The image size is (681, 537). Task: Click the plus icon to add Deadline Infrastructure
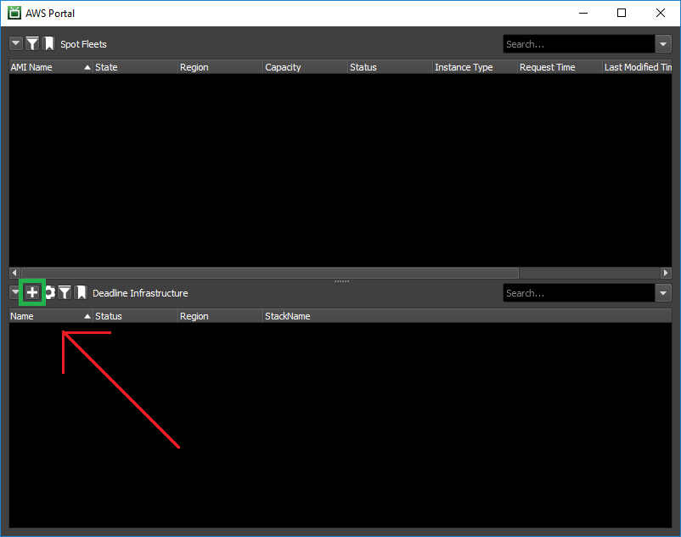pyautogui.click(x=32, y=292)
